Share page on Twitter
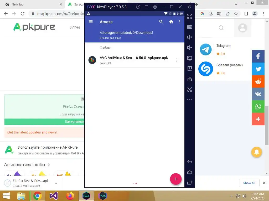 pos(258,69)
